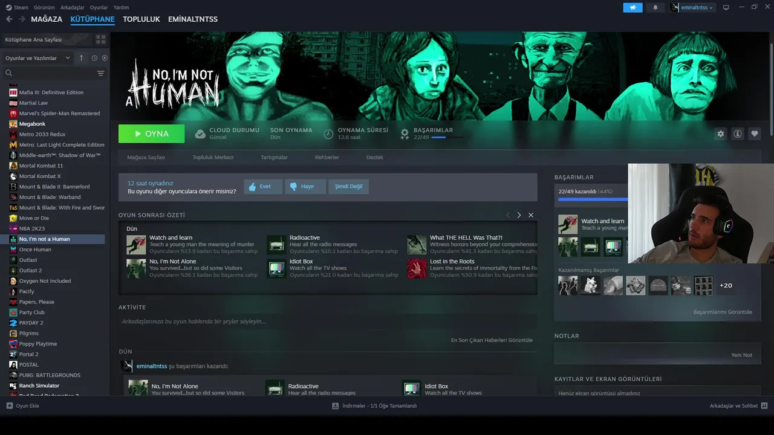This screenshot has width=774, height=435.
Task: Close the post-game summary section
Action: tap(531, 215)
